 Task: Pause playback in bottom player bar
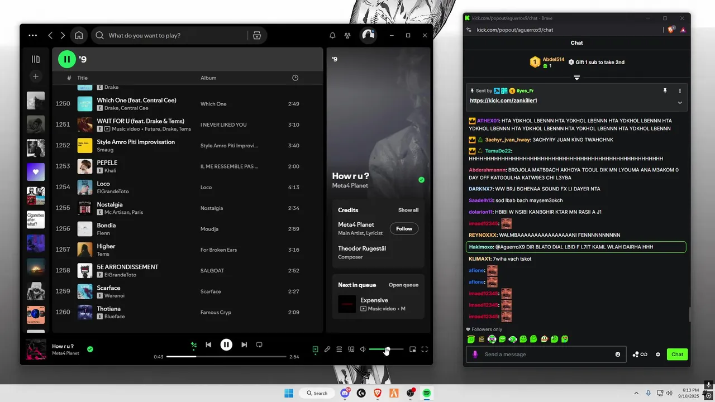pyautogui.click(x=226, y=345)
